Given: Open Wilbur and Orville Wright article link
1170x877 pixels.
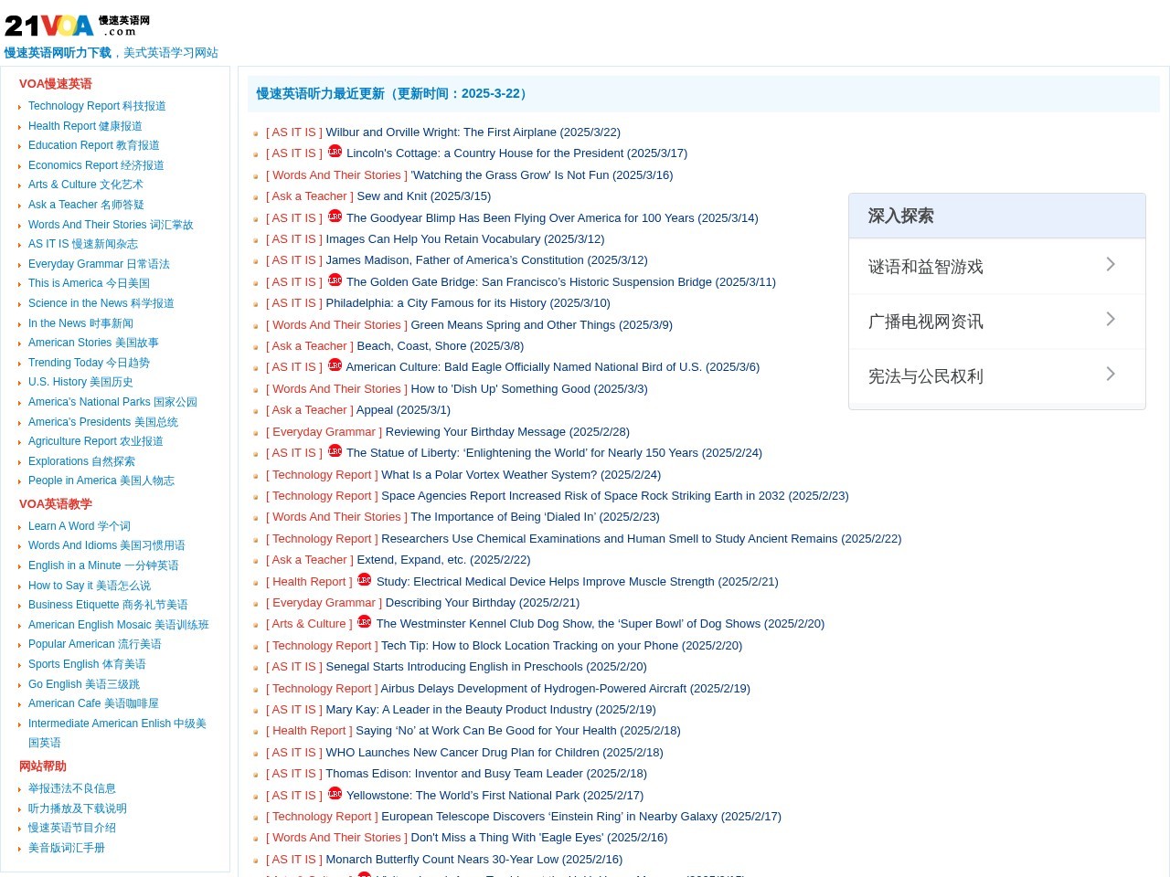Looking at the screenshot, I should 473,132.
